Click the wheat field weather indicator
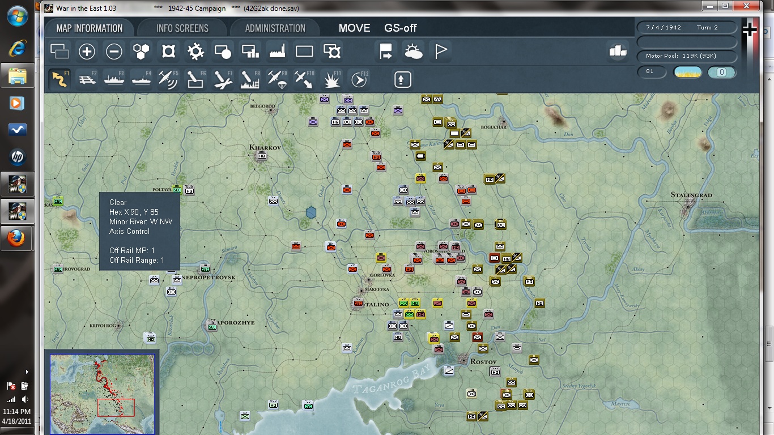This screenshot has height=435, width=774. 687,72
